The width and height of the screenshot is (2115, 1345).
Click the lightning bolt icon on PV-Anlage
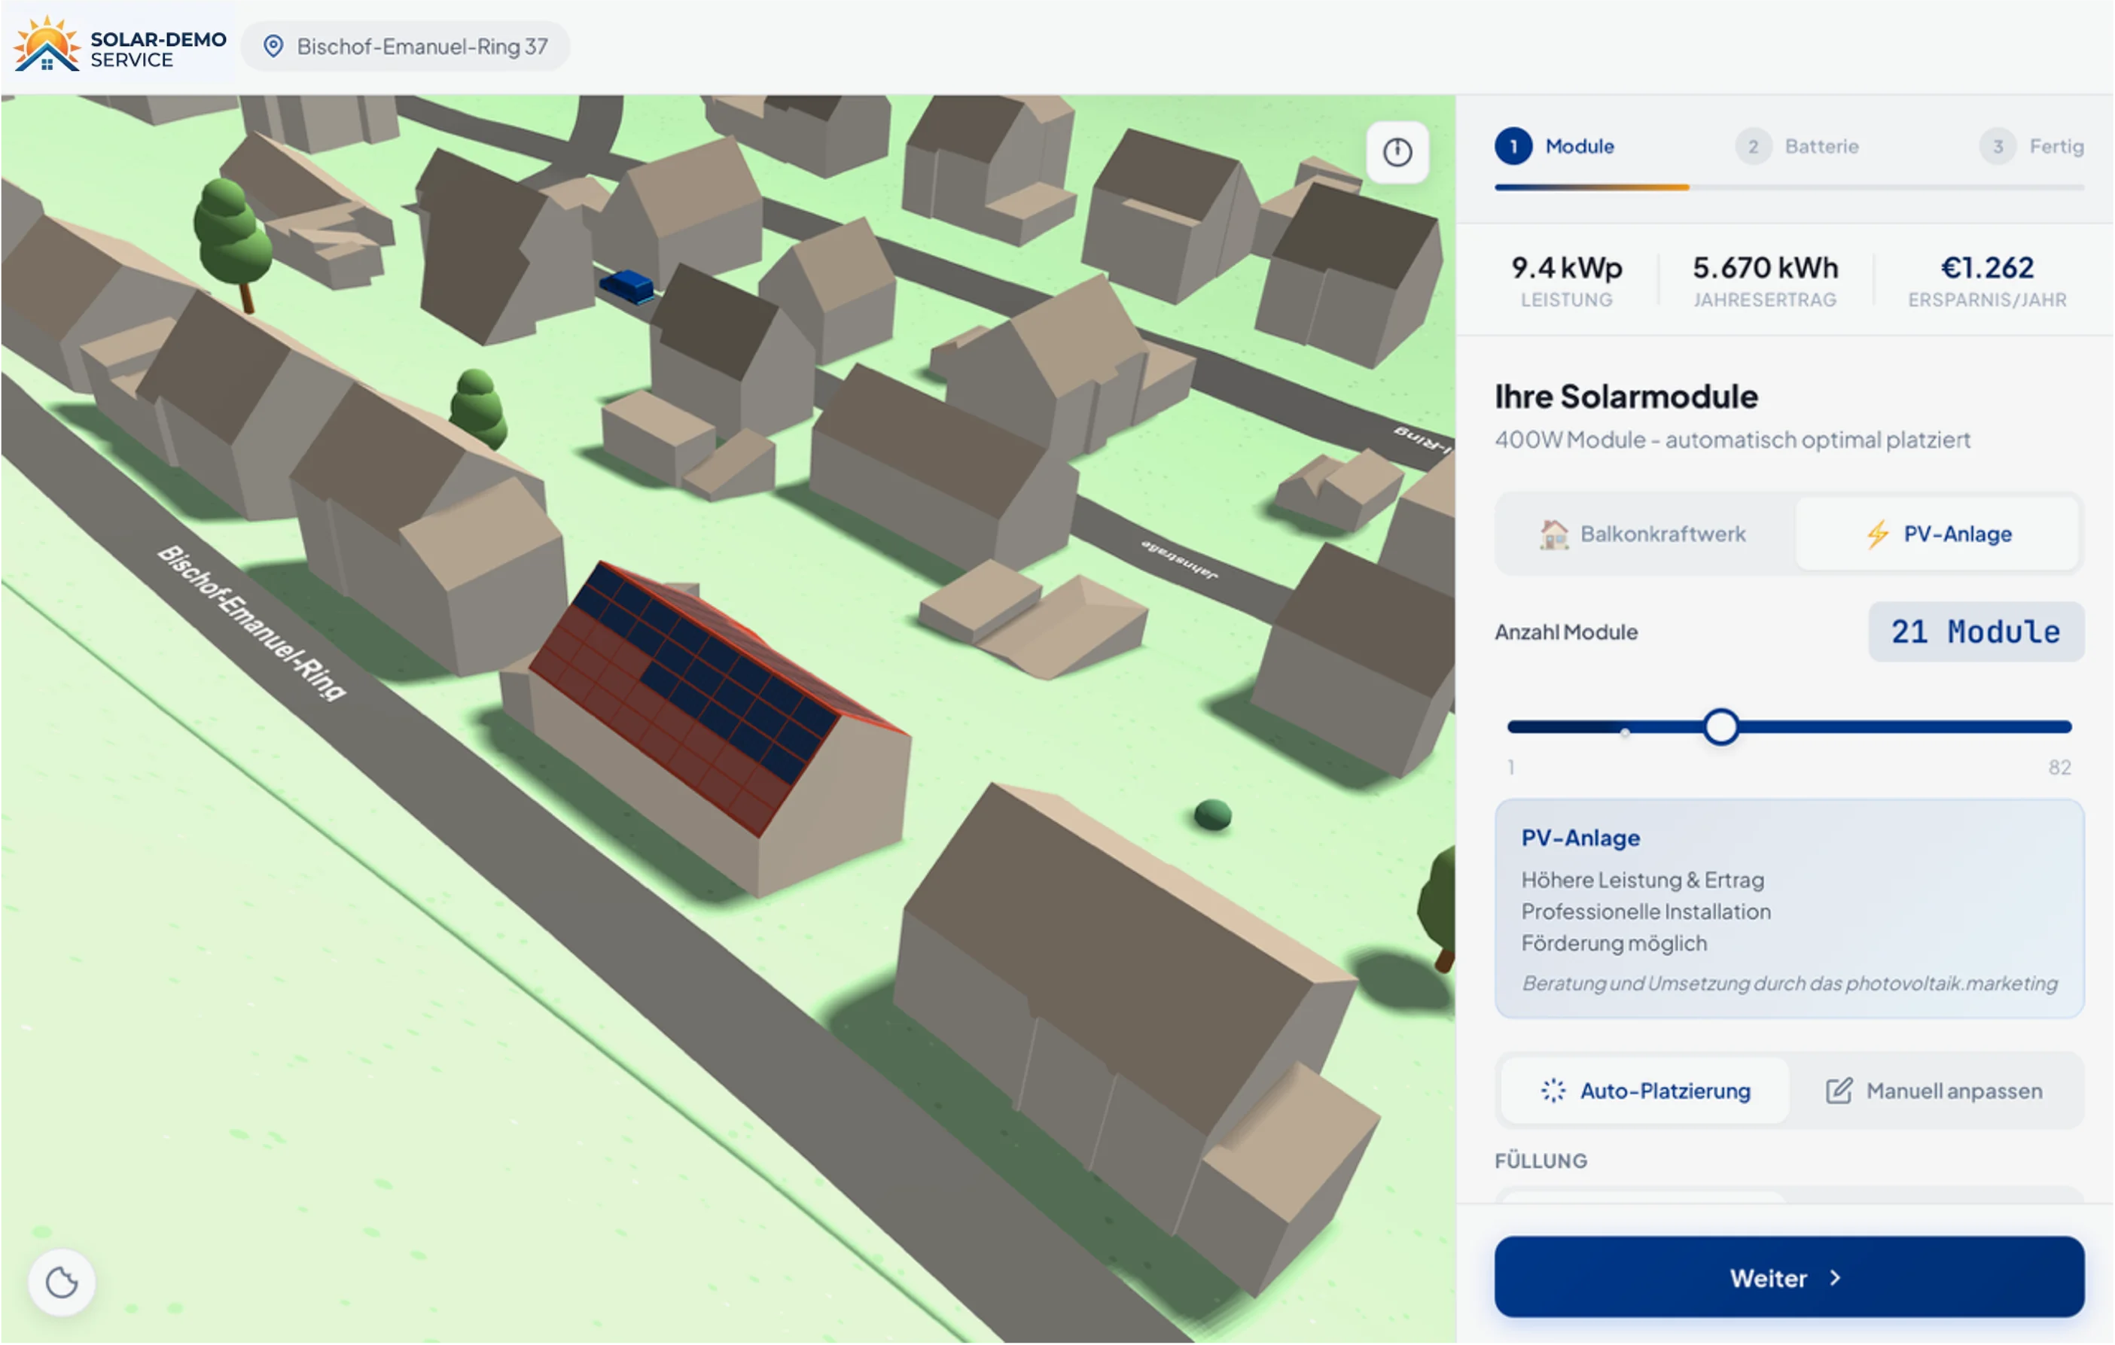[1878, 534]
